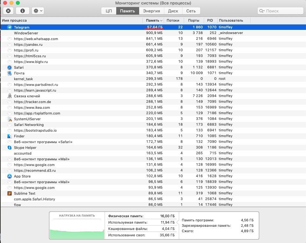Open the process info inspector button

click(x=23, y=11)
